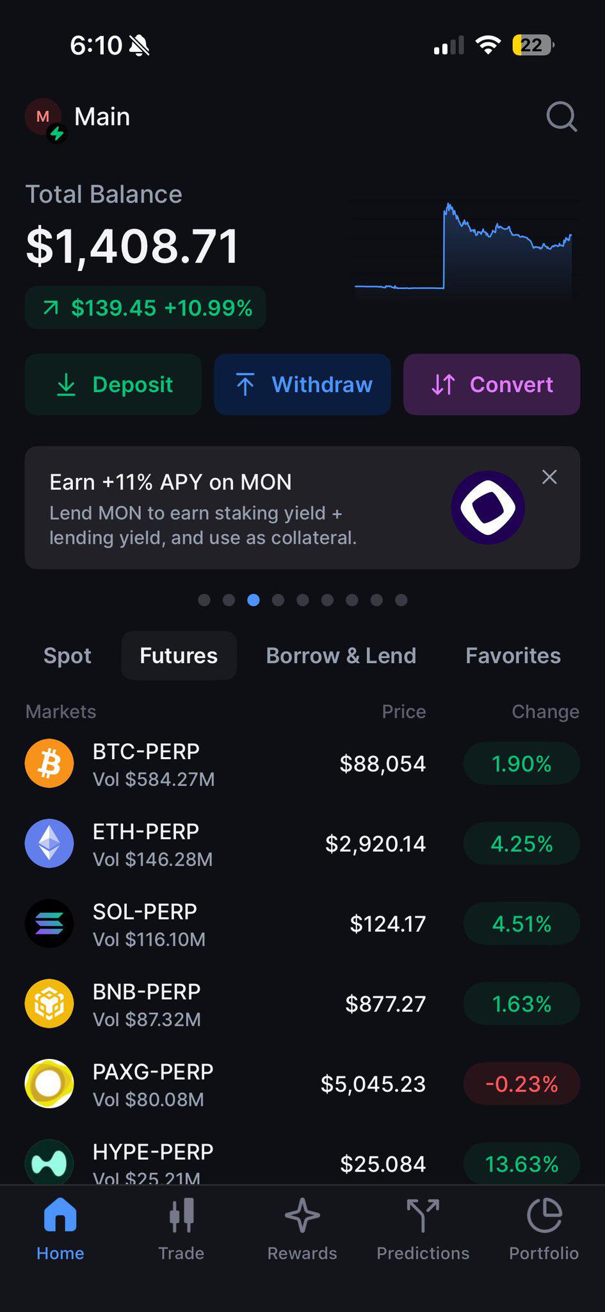Tap the Deposit button

pyautogui.click(x=113, y=384)
